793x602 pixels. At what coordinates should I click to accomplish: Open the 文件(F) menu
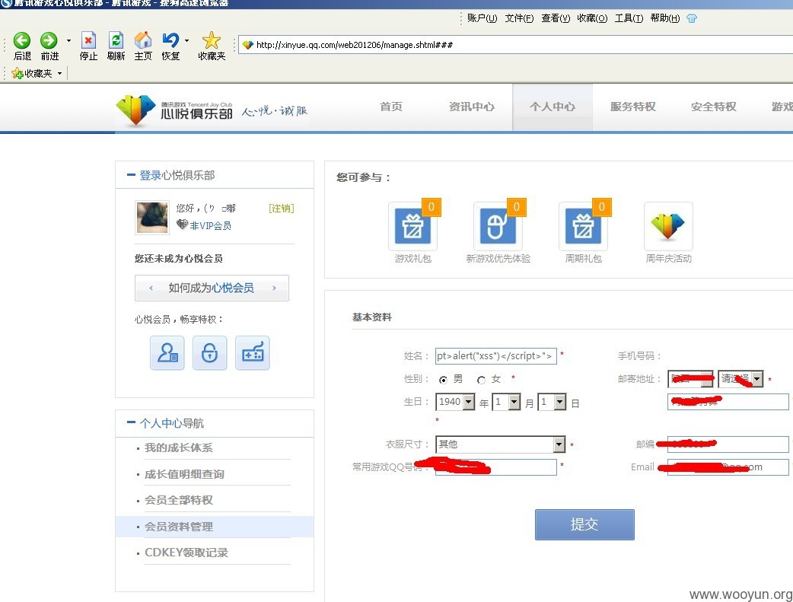pyautogui.click(x=519, y=18)
